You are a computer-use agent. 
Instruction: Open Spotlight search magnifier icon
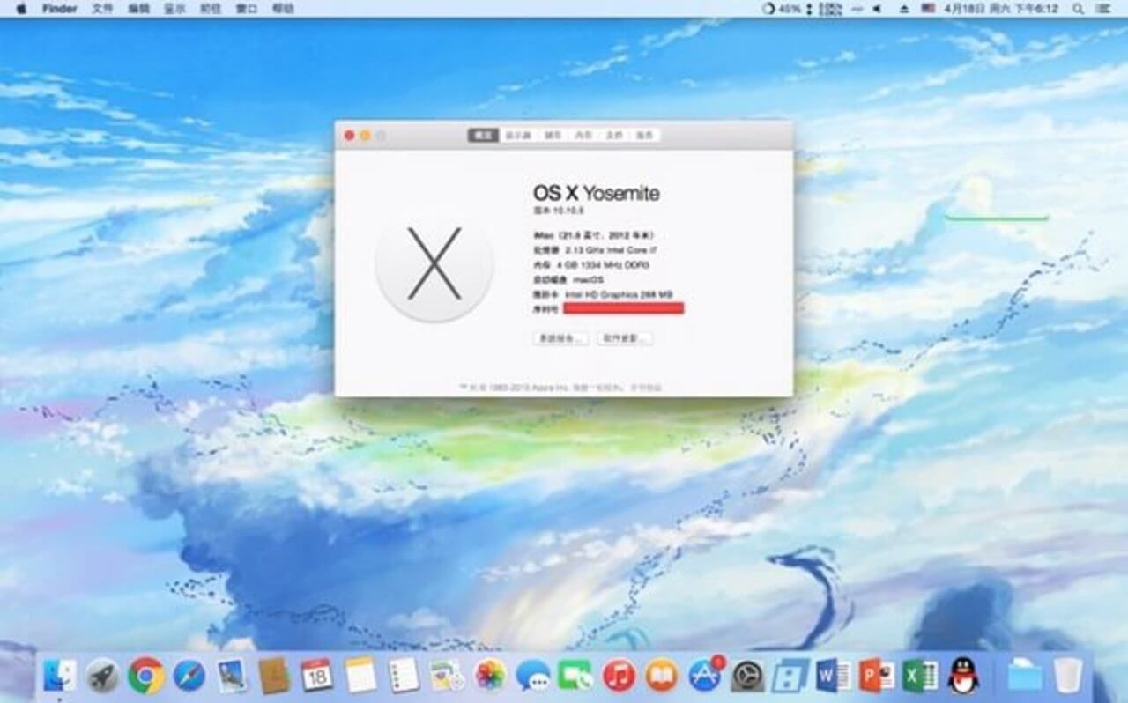coord(1079,8)
